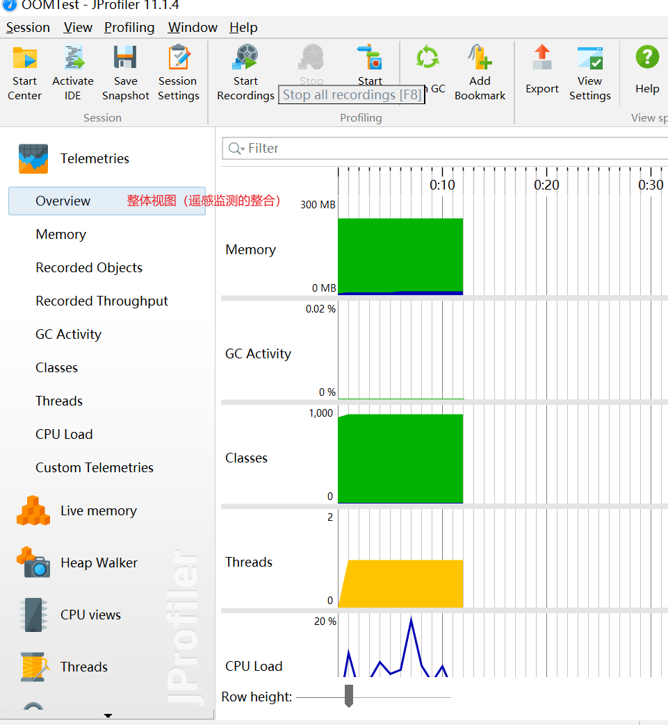This screenshot has width=668, height=725.
Task: Open Session Settings
Action: 178,73
